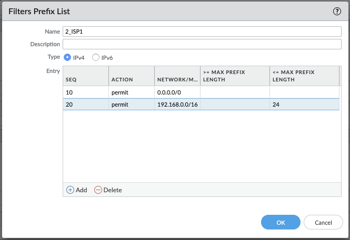350x240 pixels.
Task: Select the IPv6 radio button
Action: [x=96, y=57]
